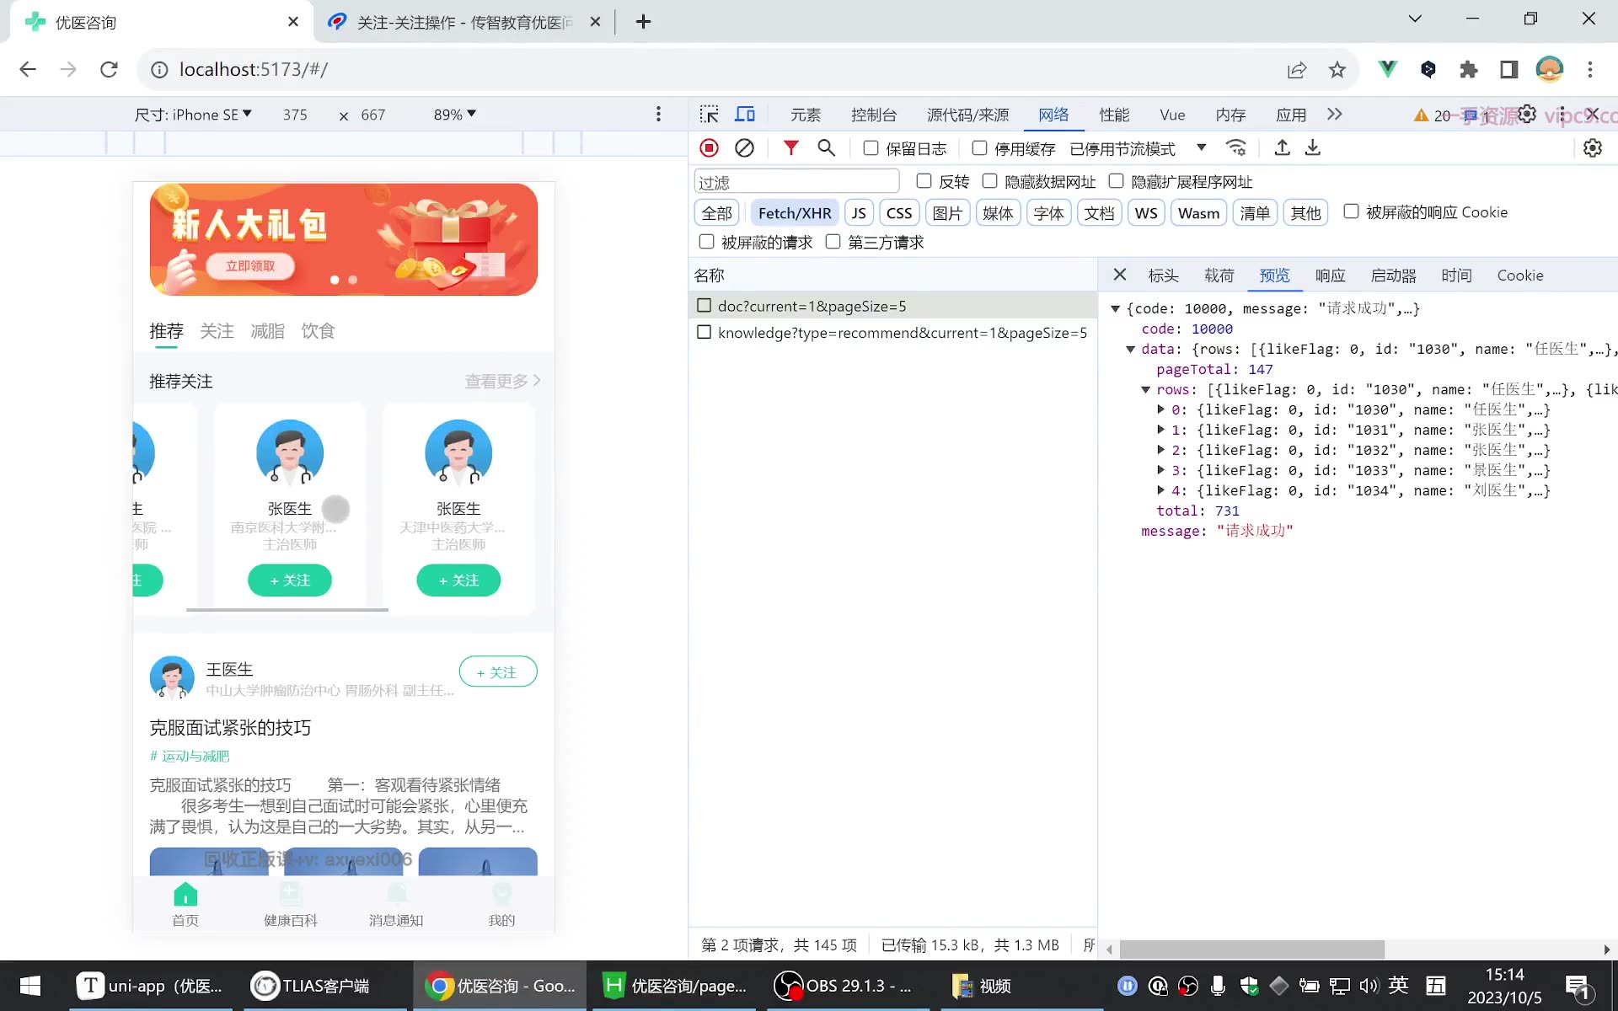Check 隐藏数据网址 option
The image size is (1618, 1011).
pos(990,181)
